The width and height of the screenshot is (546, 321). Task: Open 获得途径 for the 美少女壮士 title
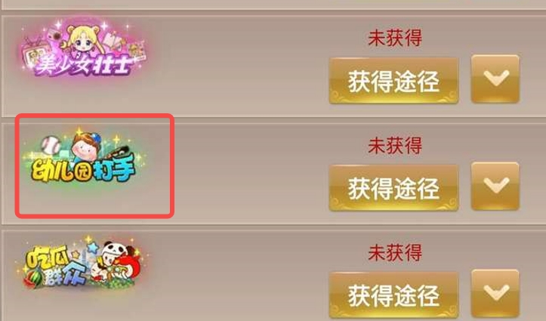393,81
